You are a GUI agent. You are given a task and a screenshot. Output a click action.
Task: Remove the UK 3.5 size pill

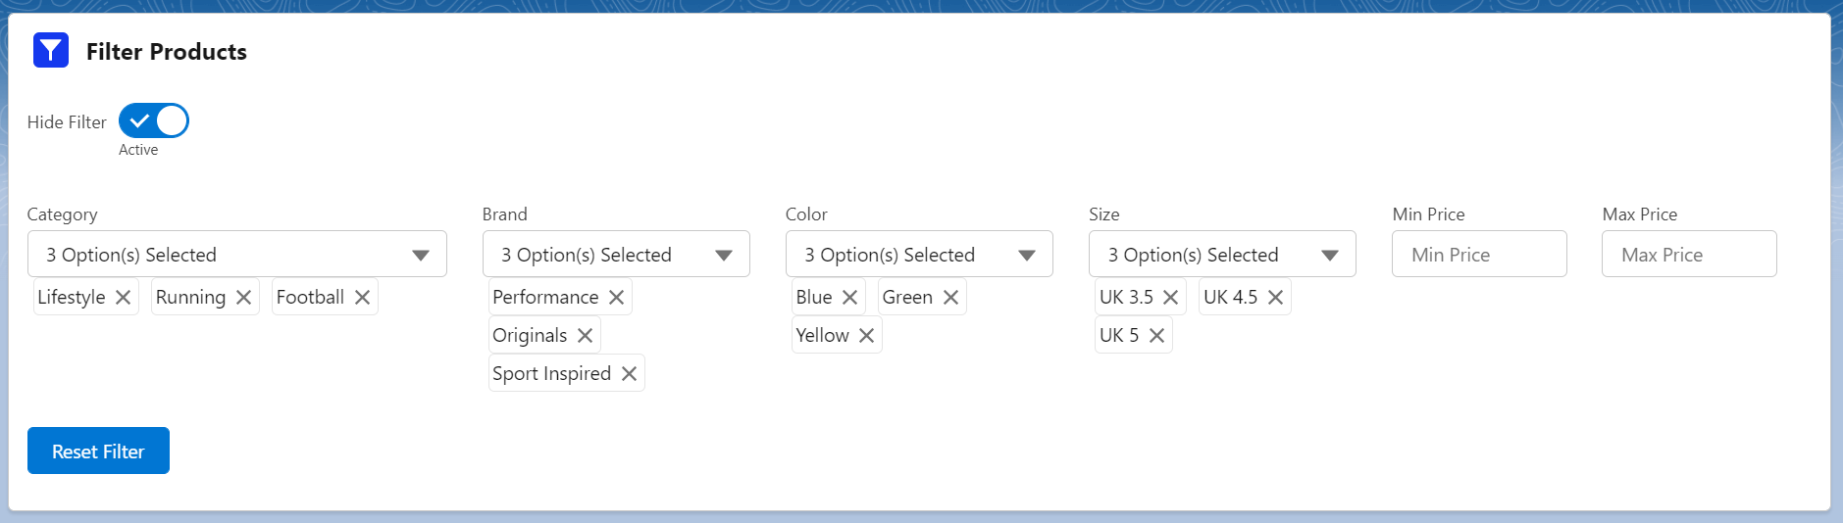click(x=1170, y=297)
